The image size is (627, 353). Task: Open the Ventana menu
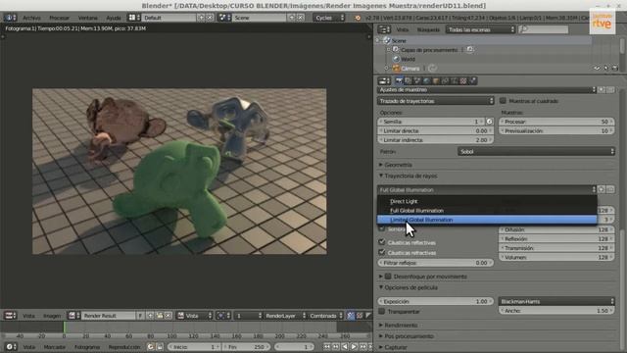coord(88,18)
